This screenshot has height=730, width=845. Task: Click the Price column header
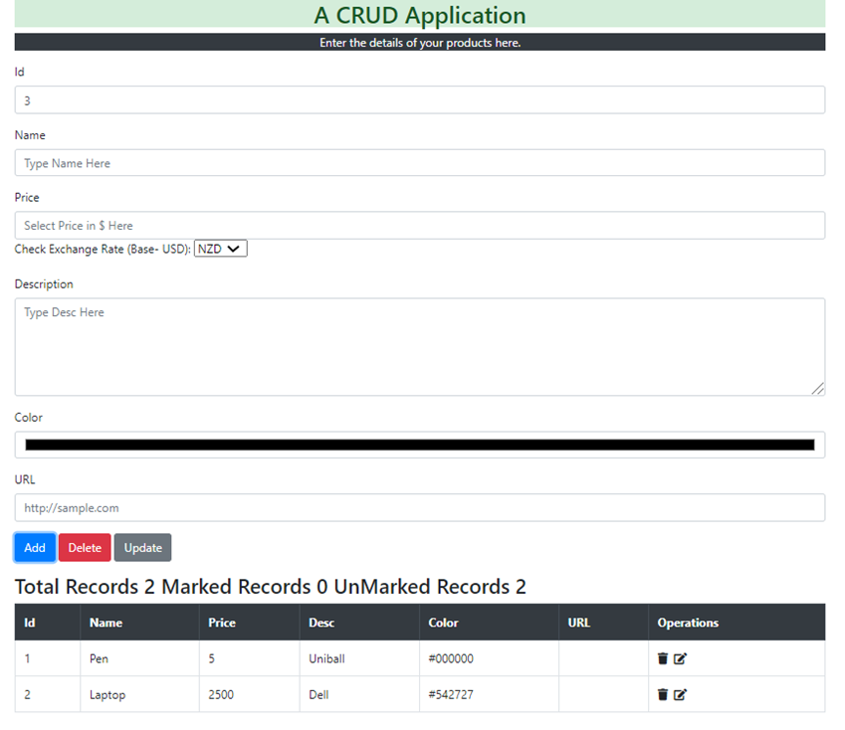click(222, 623)
